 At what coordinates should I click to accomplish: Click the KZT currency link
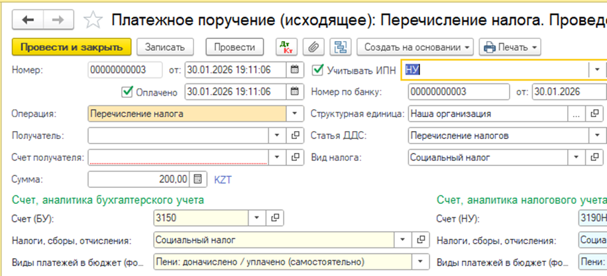pos(223,179)
